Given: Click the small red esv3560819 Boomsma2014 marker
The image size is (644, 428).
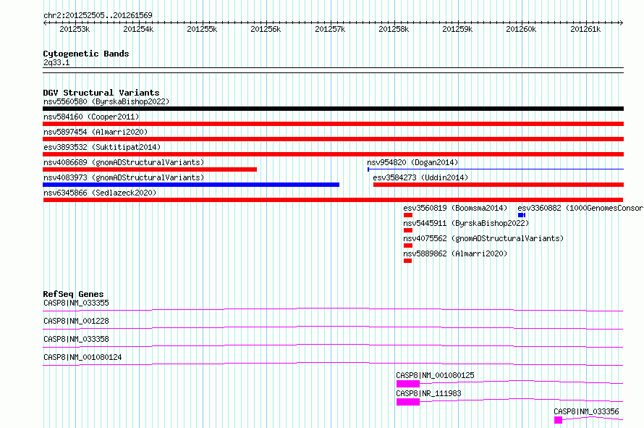Looking at the screenshot, I should (408, 215).
